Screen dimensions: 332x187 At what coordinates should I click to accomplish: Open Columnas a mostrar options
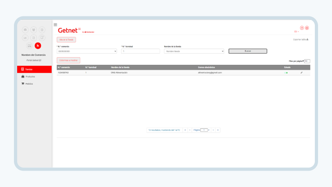tap(68, 60)
